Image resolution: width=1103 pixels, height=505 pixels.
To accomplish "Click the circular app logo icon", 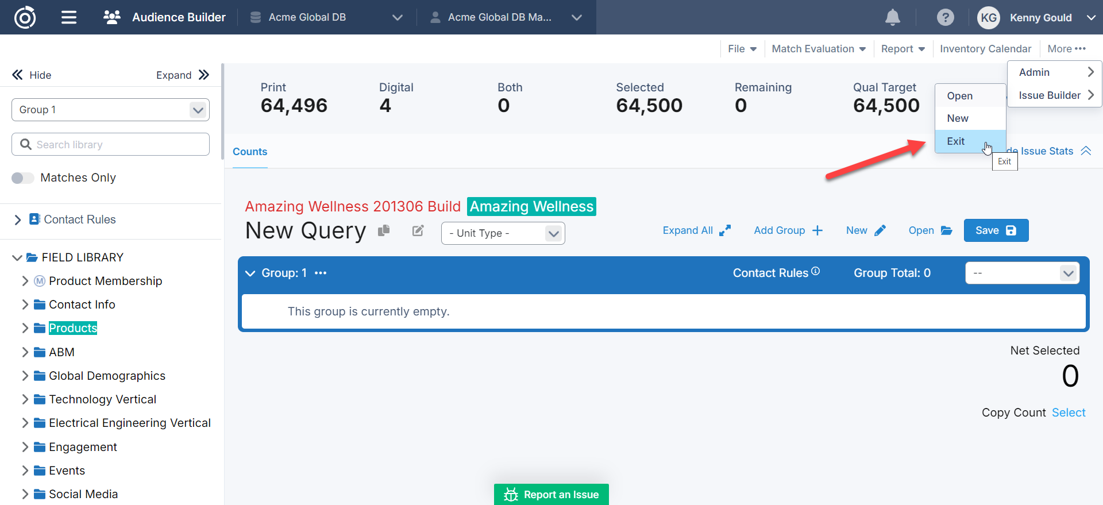I will pyautogui.click(x=25, y=17).
